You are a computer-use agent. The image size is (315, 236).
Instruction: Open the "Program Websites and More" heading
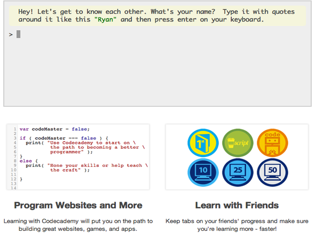[x=78, y=205]
